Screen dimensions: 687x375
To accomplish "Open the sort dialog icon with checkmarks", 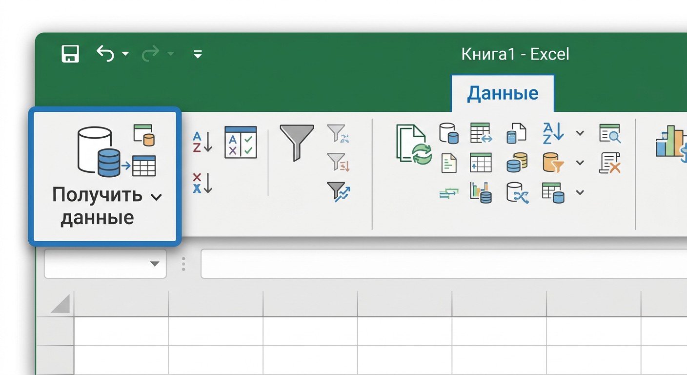I will pos(241,142).
